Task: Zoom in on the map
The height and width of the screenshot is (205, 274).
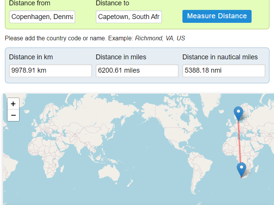Action: (13, 103)
